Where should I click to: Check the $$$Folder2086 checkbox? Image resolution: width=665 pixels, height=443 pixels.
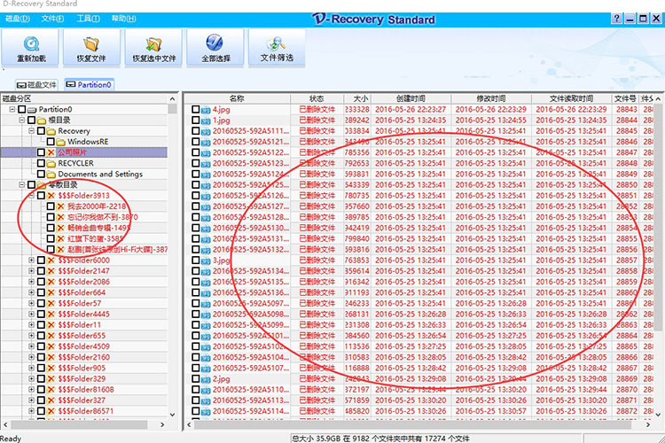coord(41,282)
